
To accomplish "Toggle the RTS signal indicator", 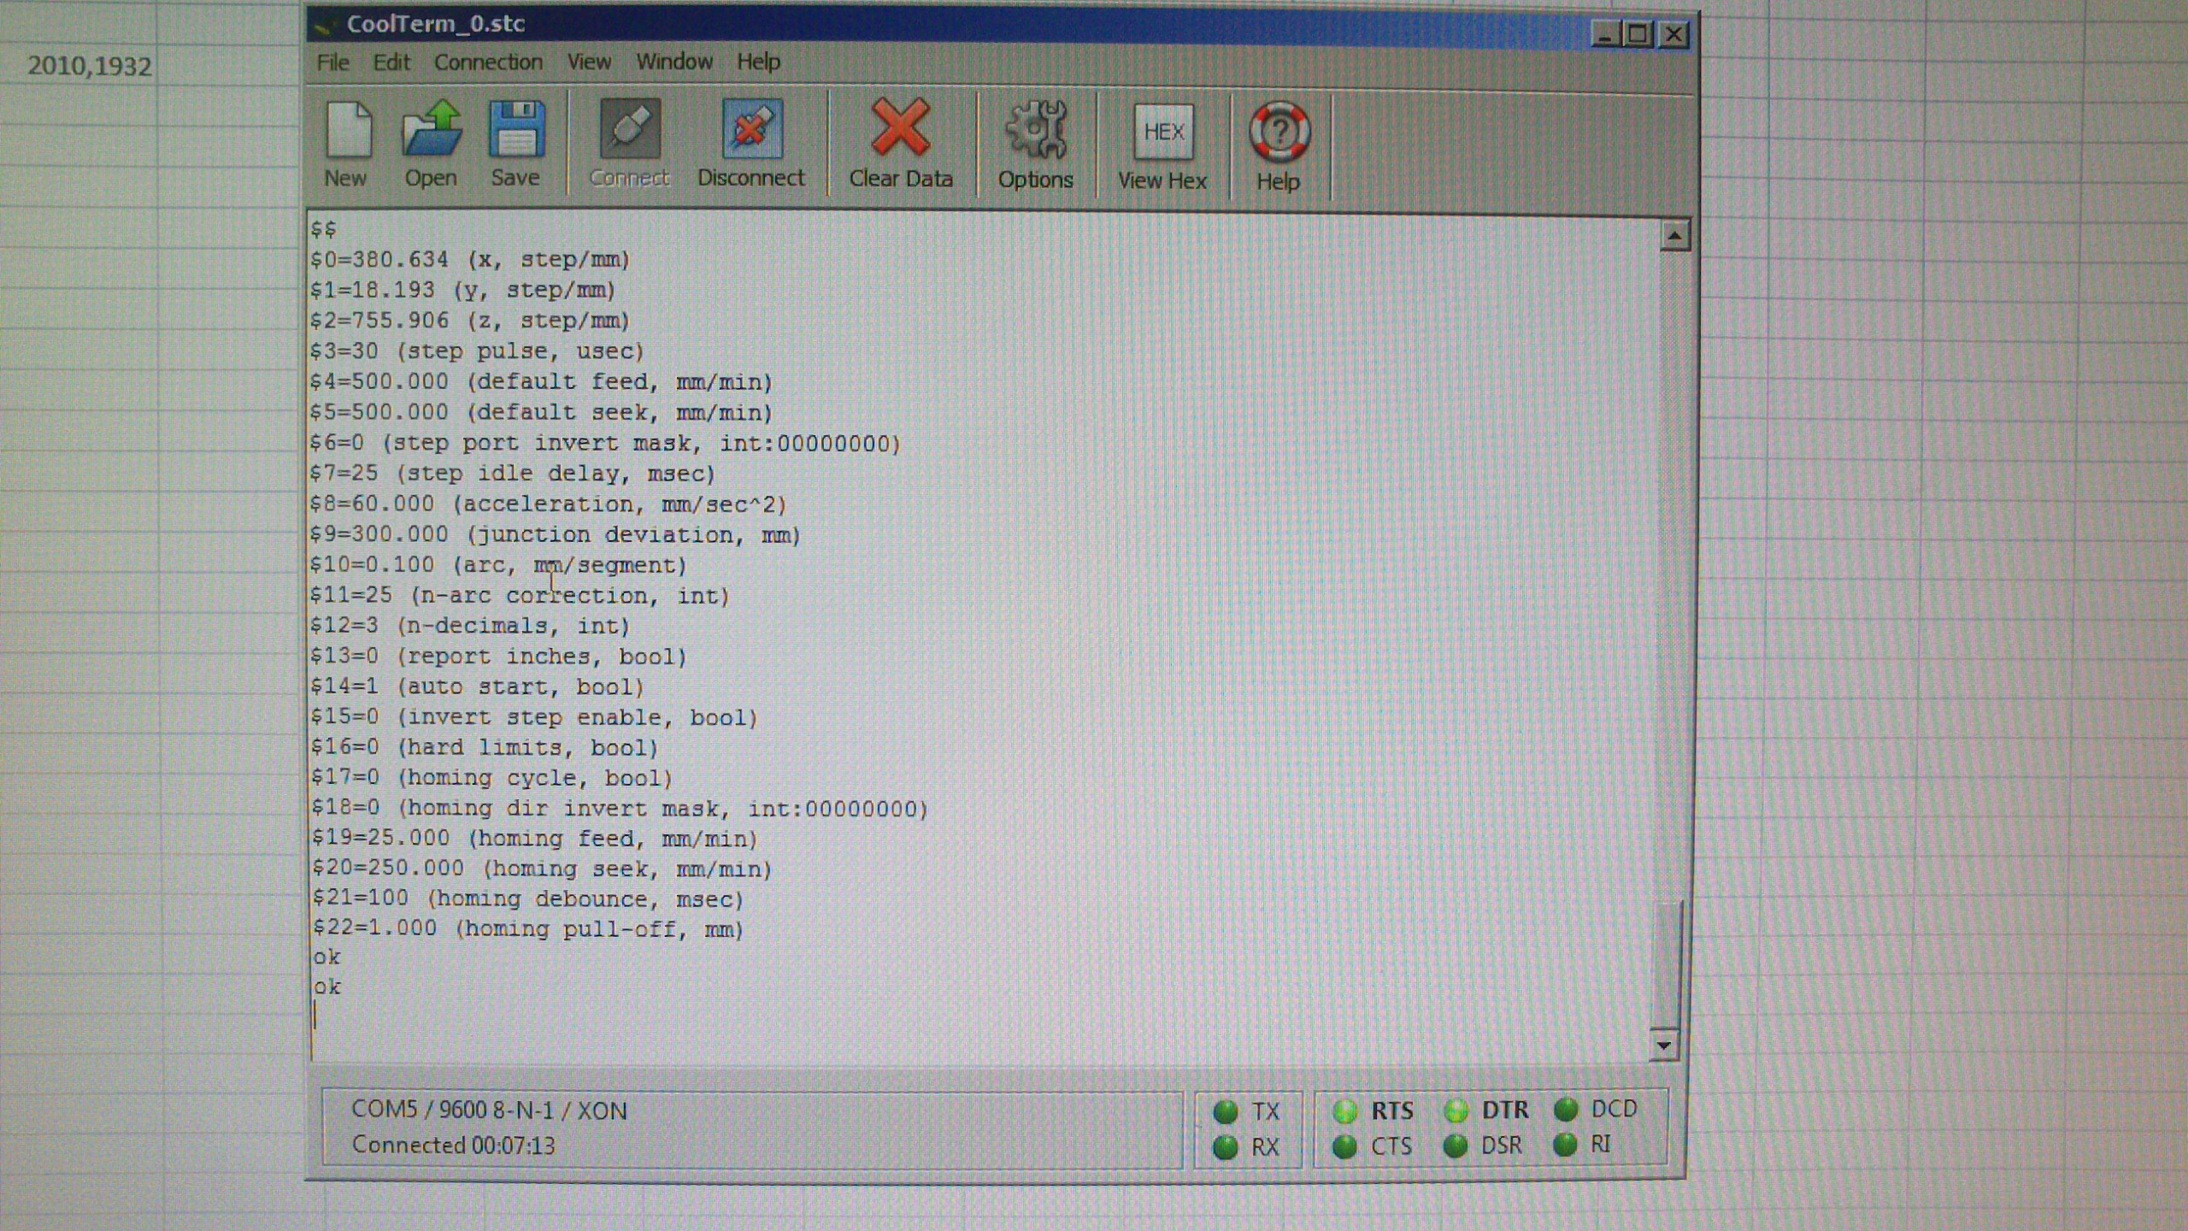I will click(1345, 1111).
